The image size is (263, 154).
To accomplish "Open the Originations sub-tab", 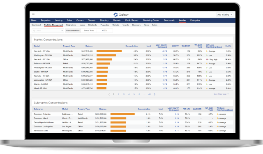I will pos(71,25).
